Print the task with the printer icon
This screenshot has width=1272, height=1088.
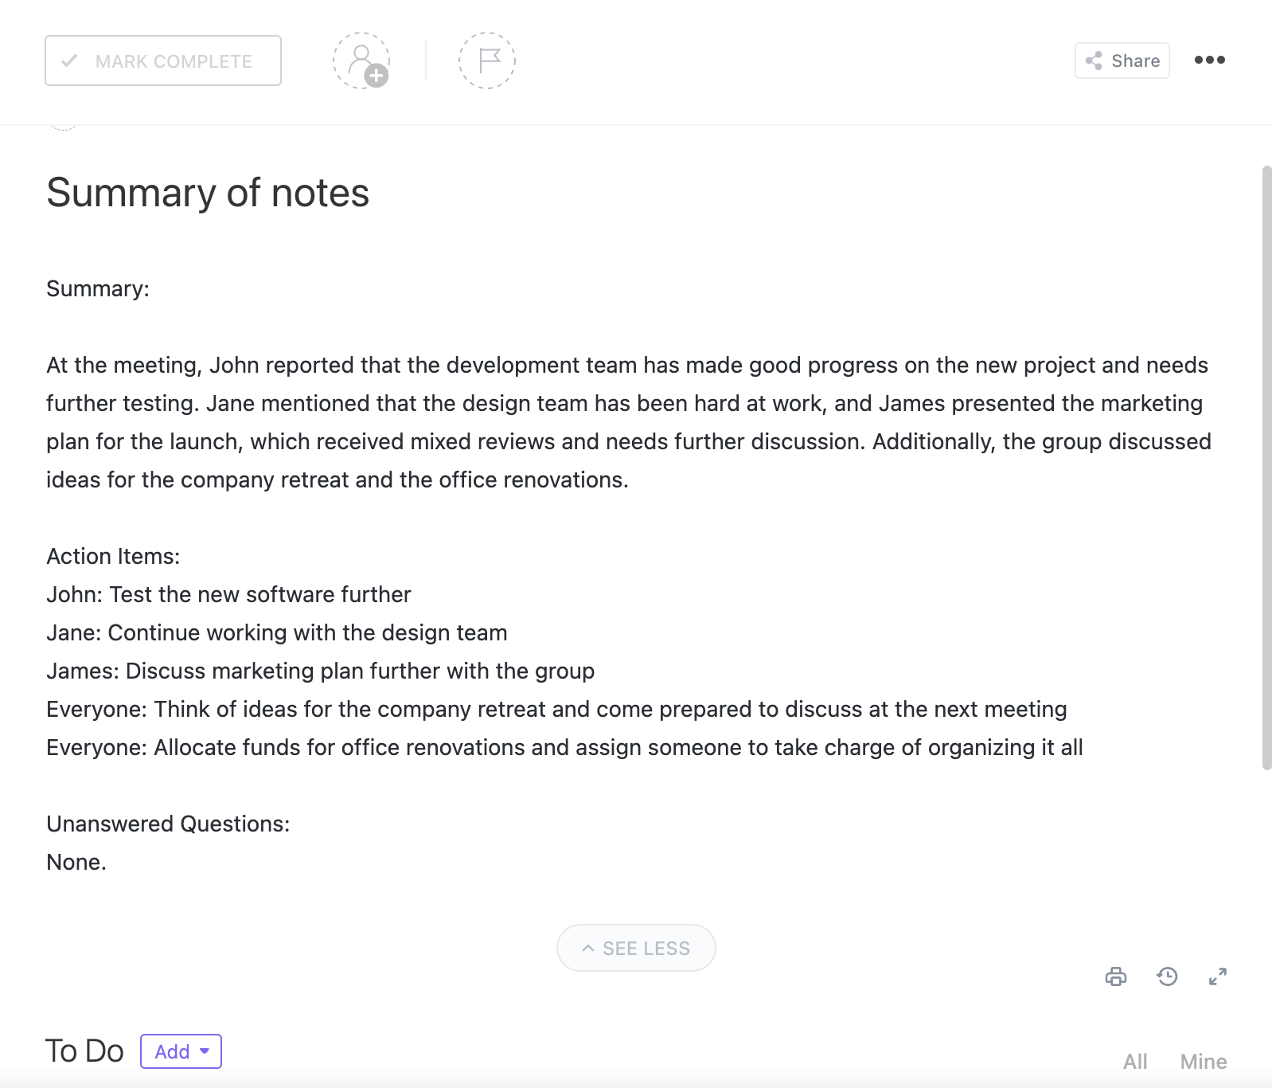coord(1116,976)
